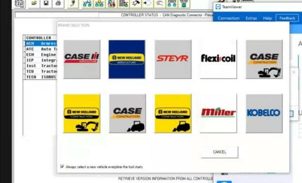This screenshot has width=302, height=183.
Task: Choose the Miller brand tile
Action: click(219, 113)
